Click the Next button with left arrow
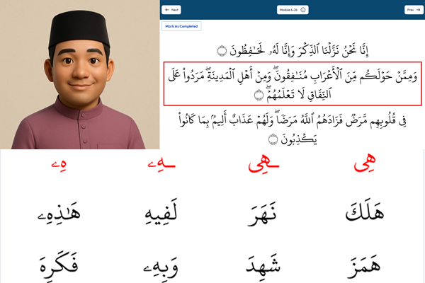This screenshot has height=283, width=425. point(171,10)
